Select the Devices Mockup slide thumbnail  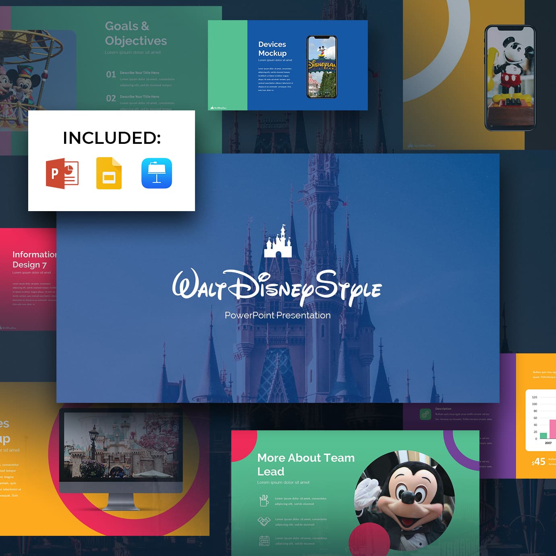pos(288,65)
